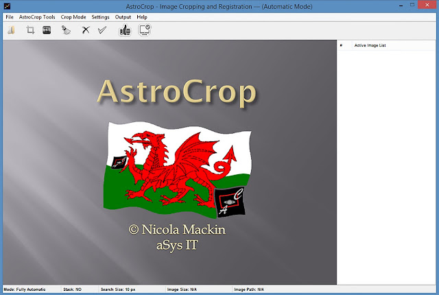The height and width of the screenshot is (295, 439).
Task: Open the AstroCrop Tools menu
Action: coord(37,17)
